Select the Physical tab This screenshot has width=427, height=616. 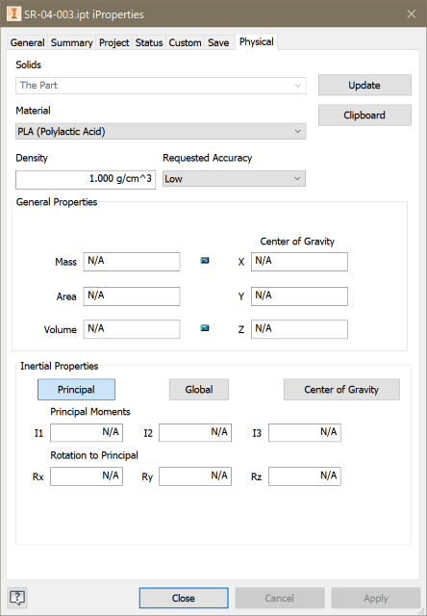pos(256,41)
